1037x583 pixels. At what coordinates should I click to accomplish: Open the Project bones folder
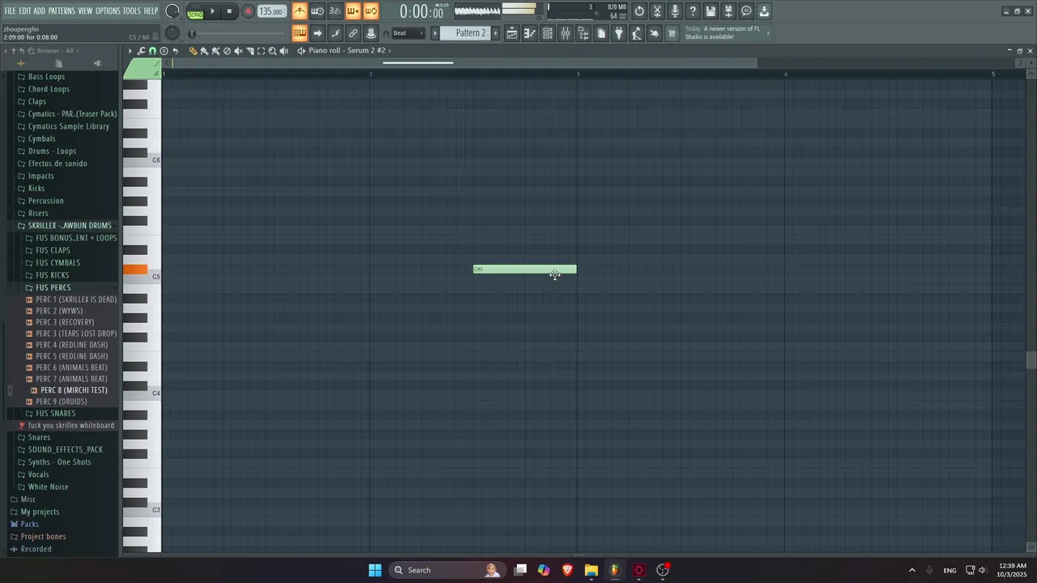coord(43,537)
